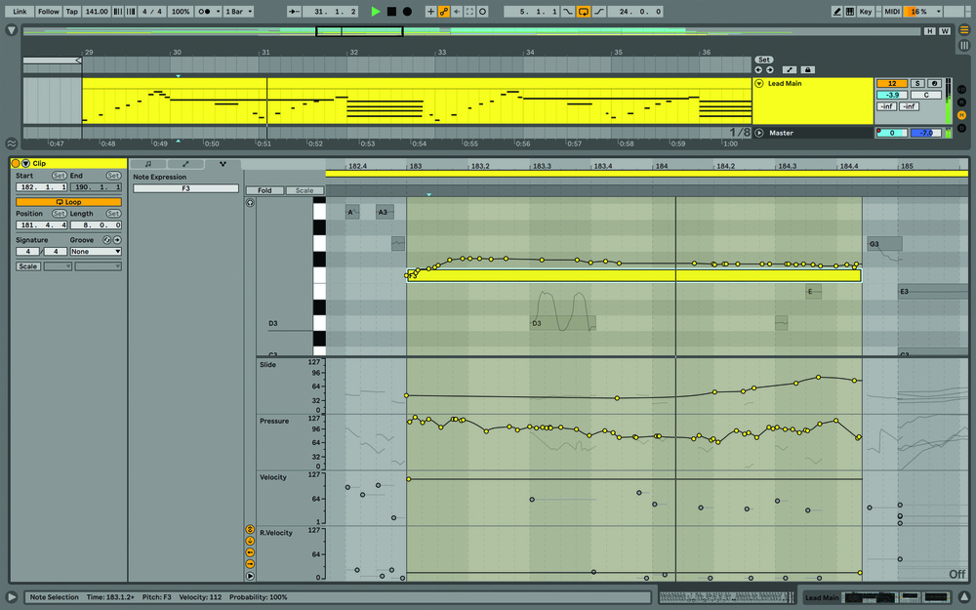Open the Groove dropdown showing None

click(x=96, y=252)
